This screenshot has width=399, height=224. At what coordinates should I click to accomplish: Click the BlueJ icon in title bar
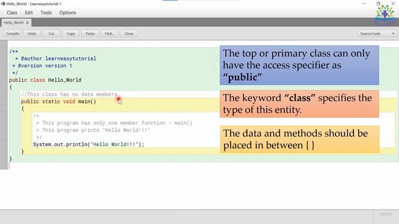point(3,4)
